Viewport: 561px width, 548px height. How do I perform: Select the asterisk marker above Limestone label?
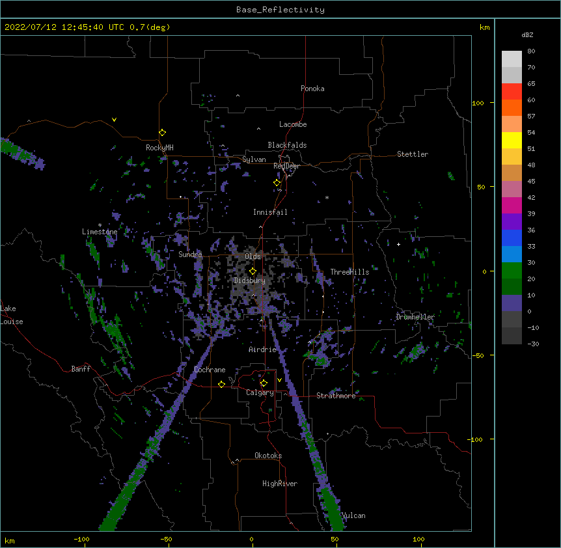click(100, 225)
